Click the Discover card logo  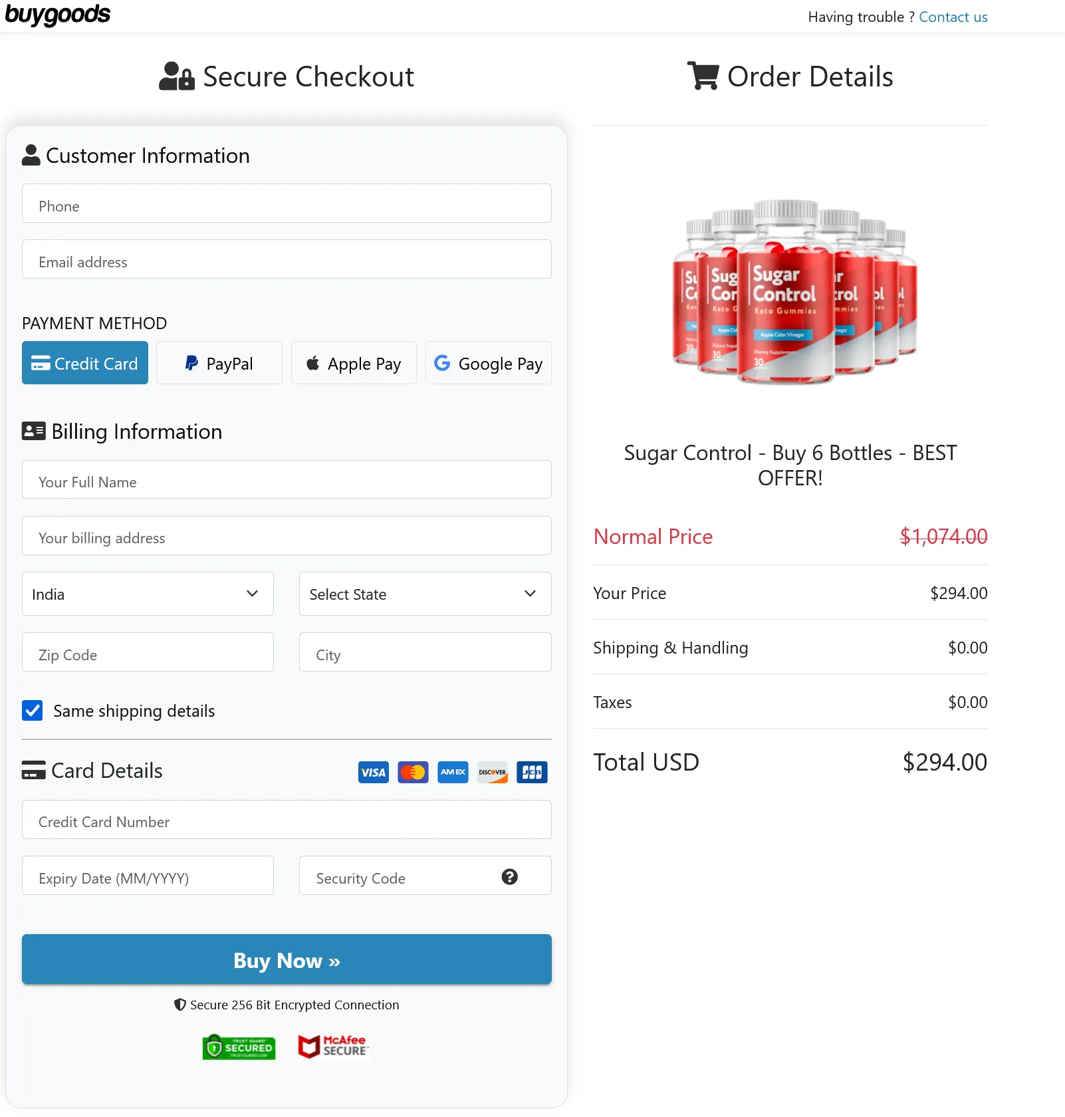[493, 772]
